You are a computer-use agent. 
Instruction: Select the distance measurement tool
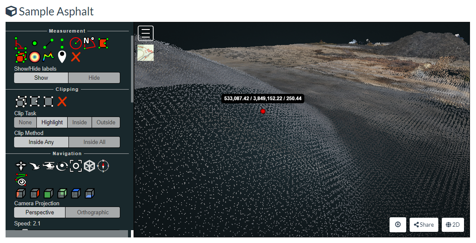click(48, 43)
